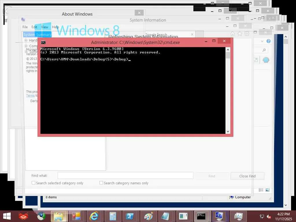This screenshot has height=222, width=296.
Task: Click the Find what input field
Action: (125, 175)
